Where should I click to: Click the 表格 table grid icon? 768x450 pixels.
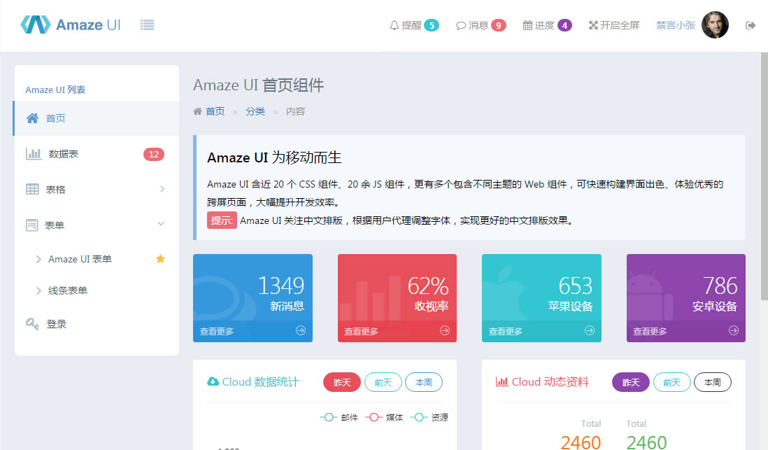coord(32,189)
